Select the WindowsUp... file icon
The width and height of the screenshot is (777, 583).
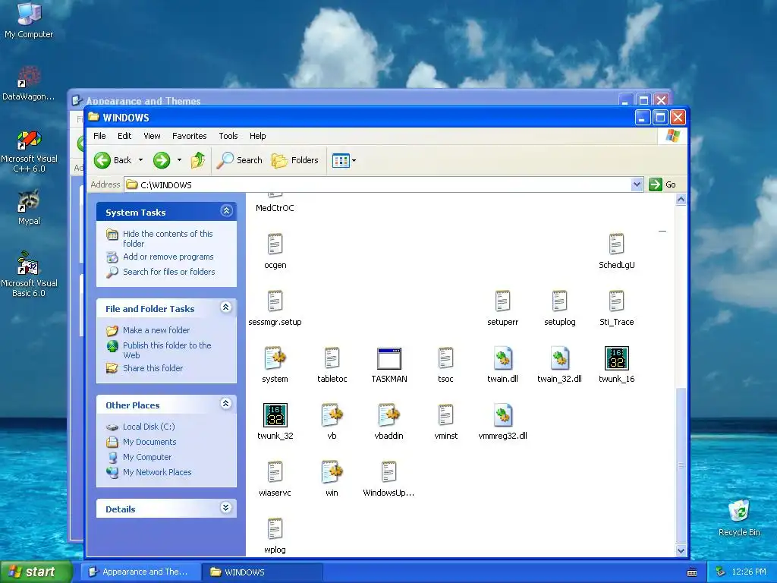tap(389, 472)
